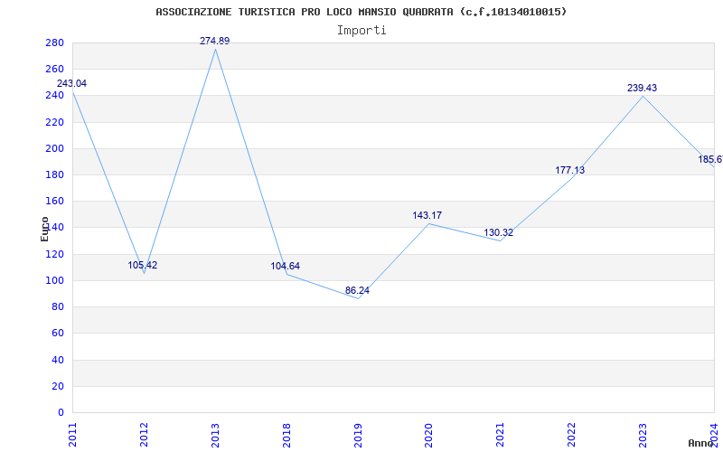Click the 280 y-axis tick label
Viewport: 723px width, 452px height.
tap(54, 42)
